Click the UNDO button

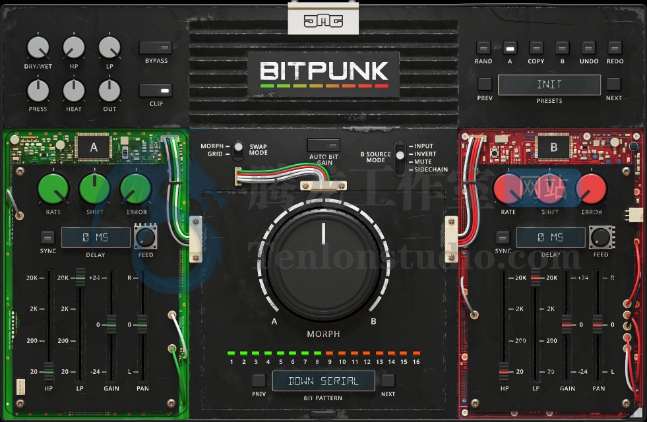click(588, 48)
